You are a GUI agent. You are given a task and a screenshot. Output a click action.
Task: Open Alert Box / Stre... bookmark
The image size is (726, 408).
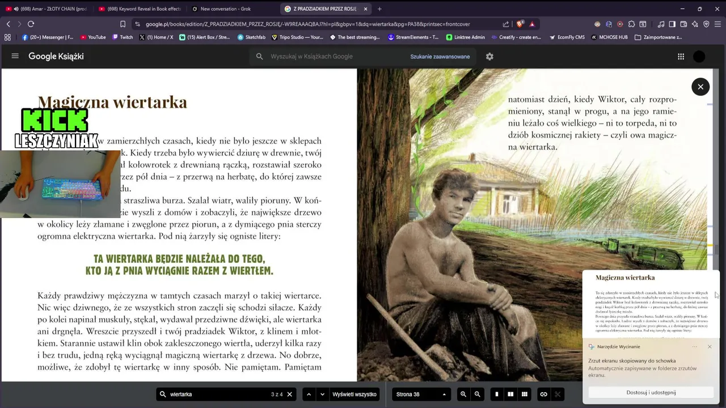click(205, 37)
